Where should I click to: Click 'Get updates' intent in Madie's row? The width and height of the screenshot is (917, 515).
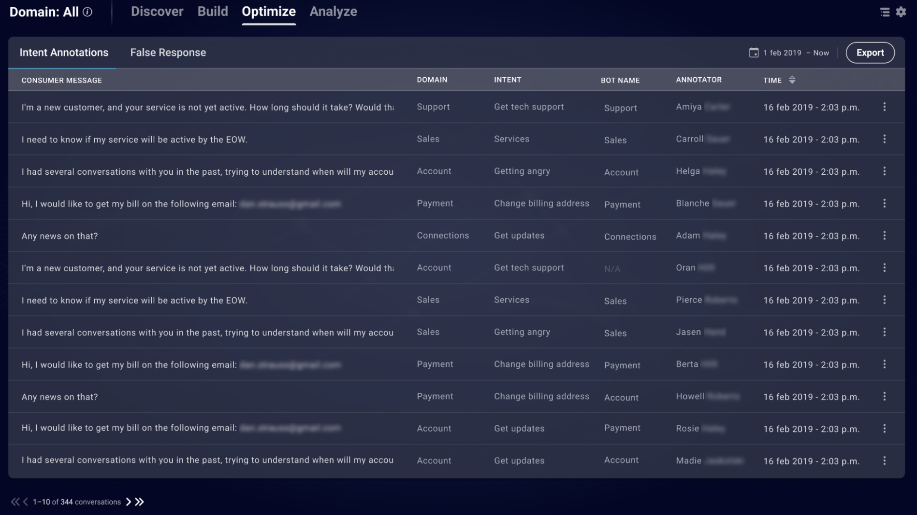519,461
